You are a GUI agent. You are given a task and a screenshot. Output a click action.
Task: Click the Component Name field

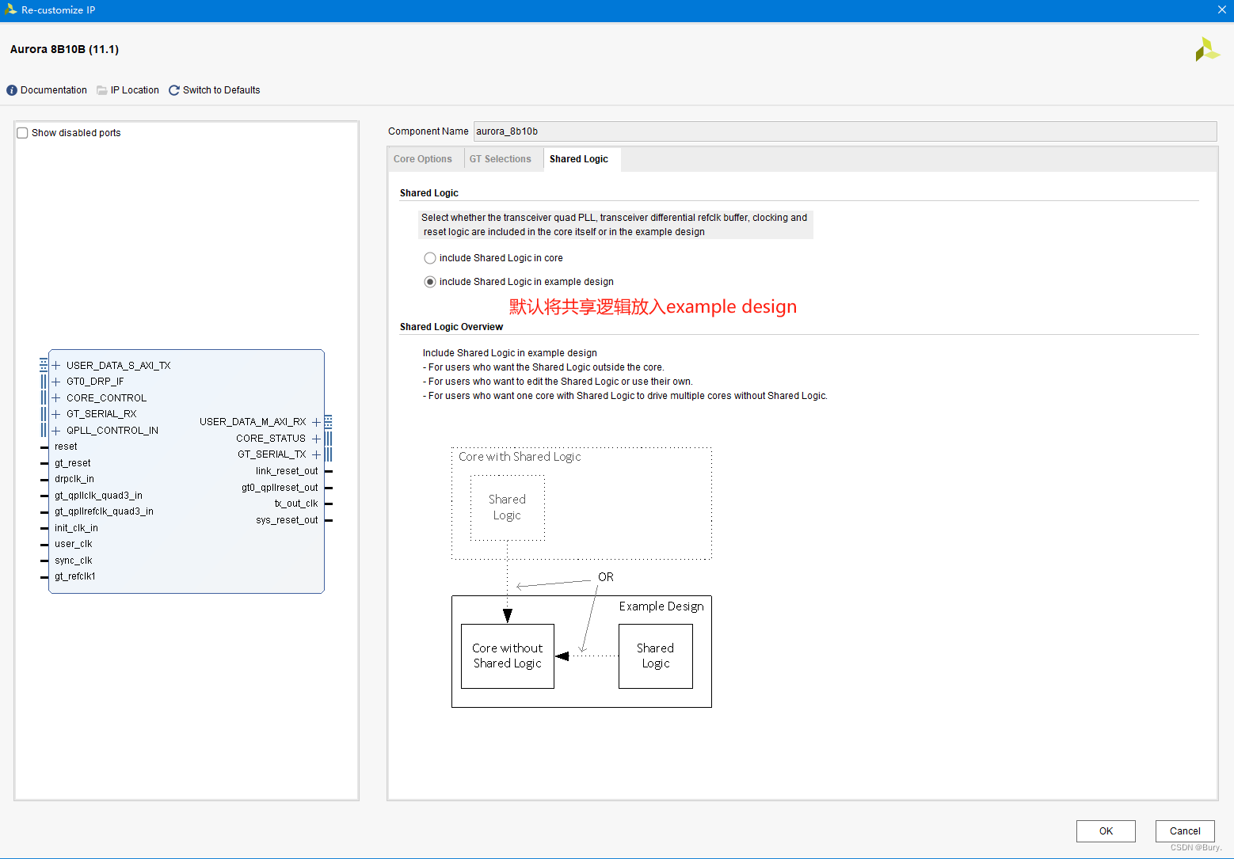845,131
